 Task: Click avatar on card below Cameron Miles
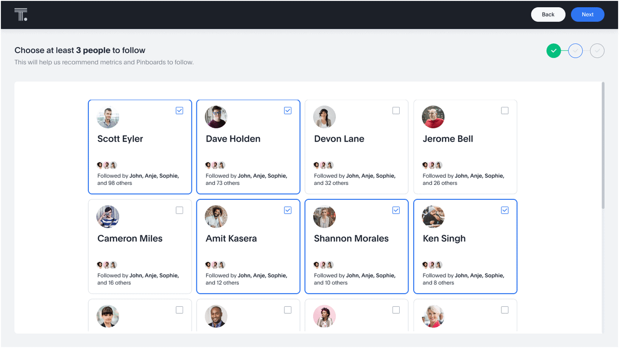pos(108,317)
